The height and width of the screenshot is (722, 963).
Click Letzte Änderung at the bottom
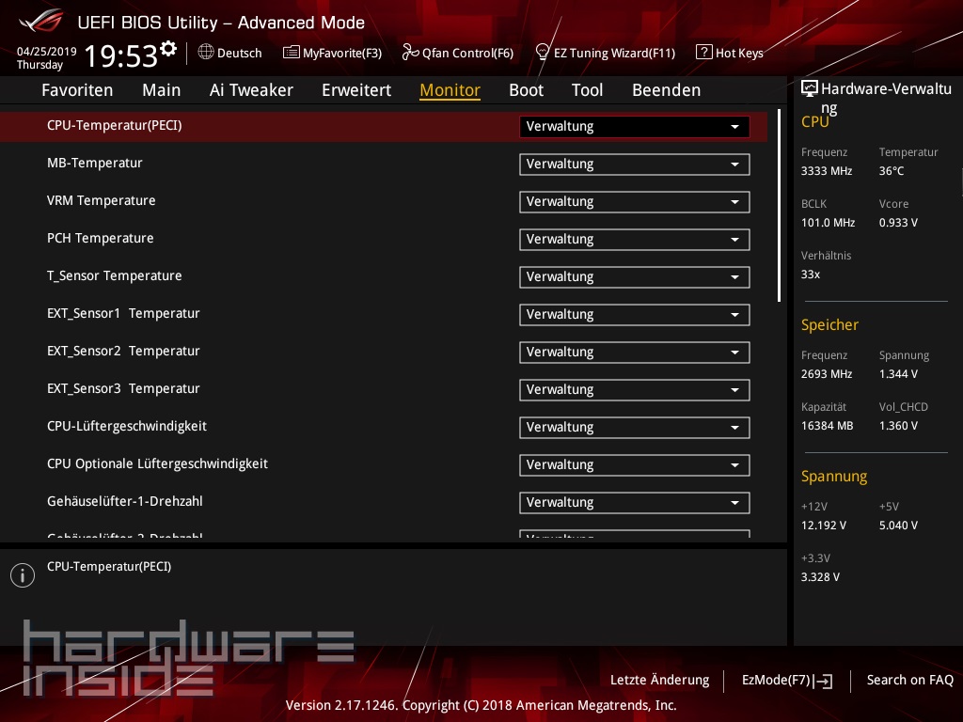(x=659, y=681)
